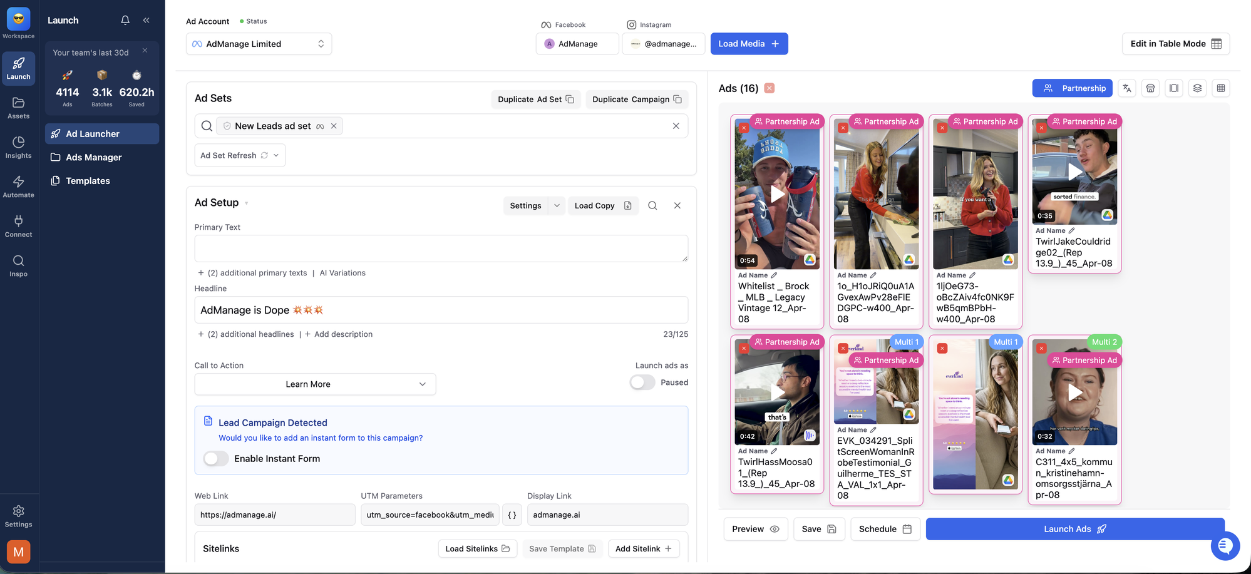This screenshot has height=574, width=1251.
Task: Select Templates in the side menu
Action: tap(102, 181)
